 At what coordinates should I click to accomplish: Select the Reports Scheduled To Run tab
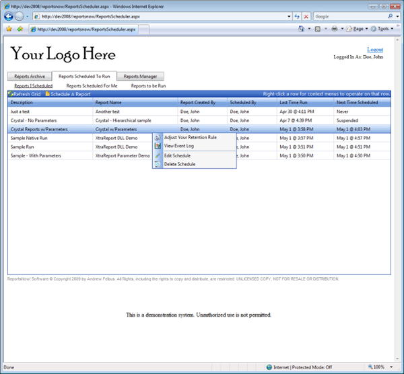(x=84, y=76)
